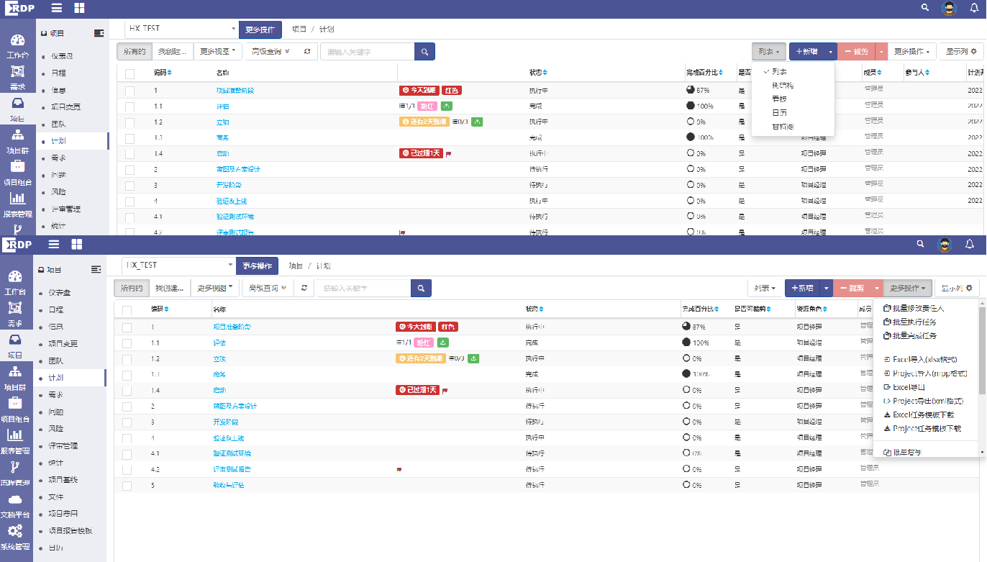Open 项目基线 in the project side menu
This screenshot has width=987, height=562.
(63, 480)
